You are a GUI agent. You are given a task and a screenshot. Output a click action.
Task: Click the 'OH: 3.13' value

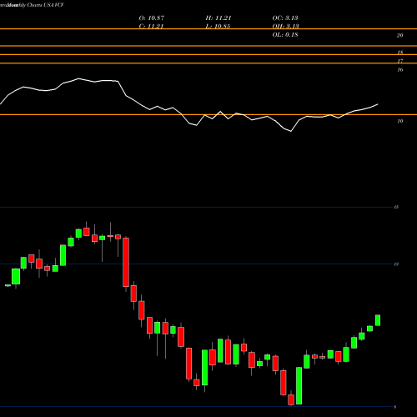tap(285, 27)
